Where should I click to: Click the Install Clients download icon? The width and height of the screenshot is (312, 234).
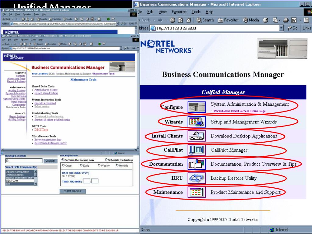click(197, 136)
